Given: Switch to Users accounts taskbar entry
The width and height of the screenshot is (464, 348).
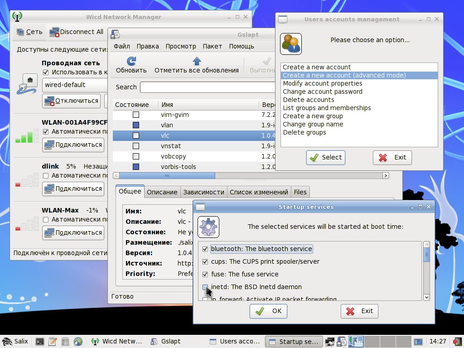Looking at the screenshot, I should (235, 342).
